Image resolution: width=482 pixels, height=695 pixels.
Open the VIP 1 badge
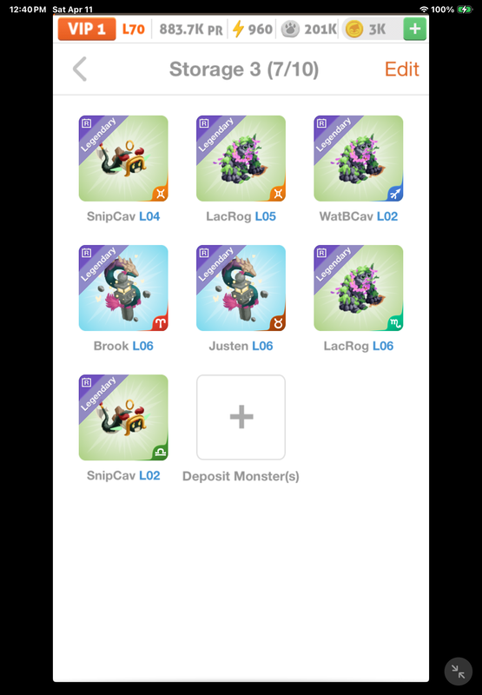click(x=87, y=30)
